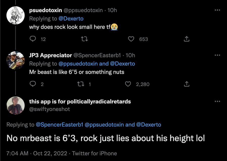The image size is (227, 161).
Task: Open more options for JP3 Appreciator's tweet
Action: click(217, 55)
